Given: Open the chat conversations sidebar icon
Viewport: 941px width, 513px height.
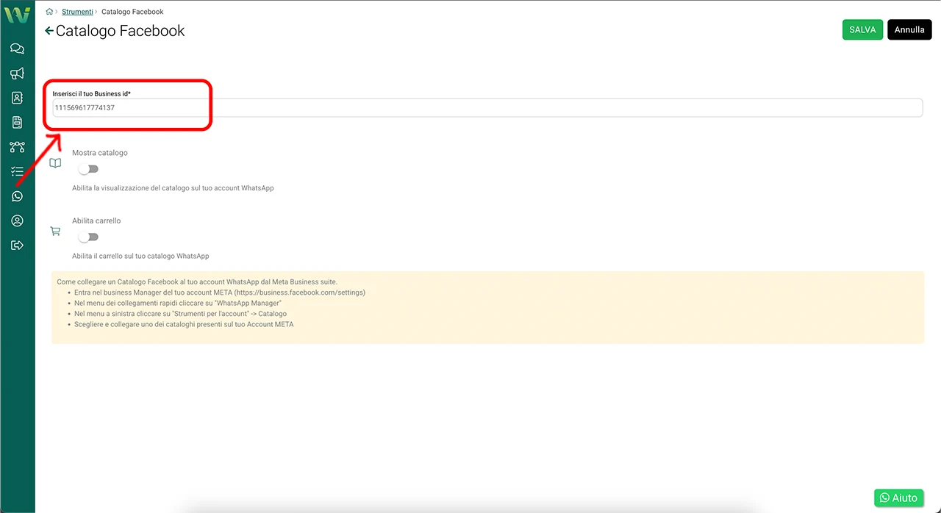Looking at the screenshot, I should 17,49.
